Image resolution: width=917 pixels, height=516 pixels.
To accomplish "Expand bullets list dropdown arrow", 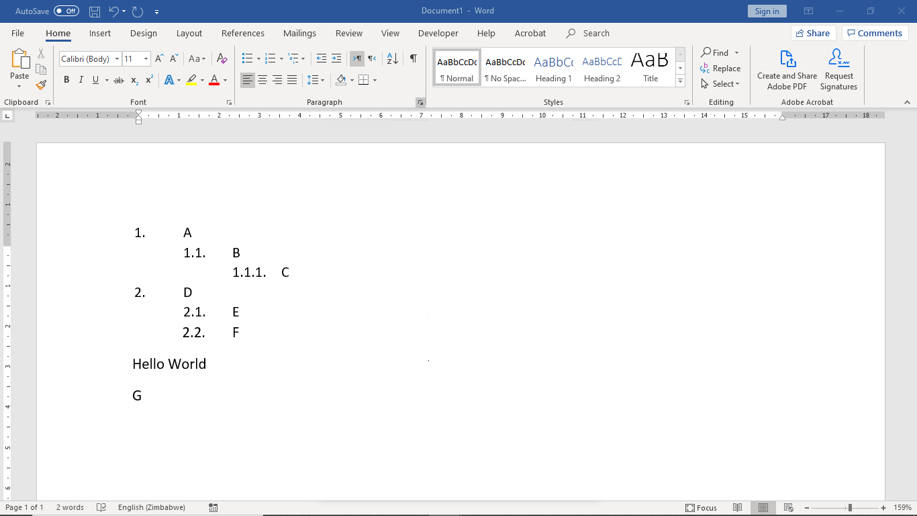I will (259, 59).
